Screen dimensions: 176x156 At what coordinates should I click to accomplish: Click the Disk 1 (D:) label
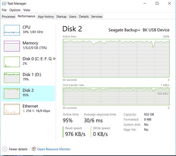32,74
